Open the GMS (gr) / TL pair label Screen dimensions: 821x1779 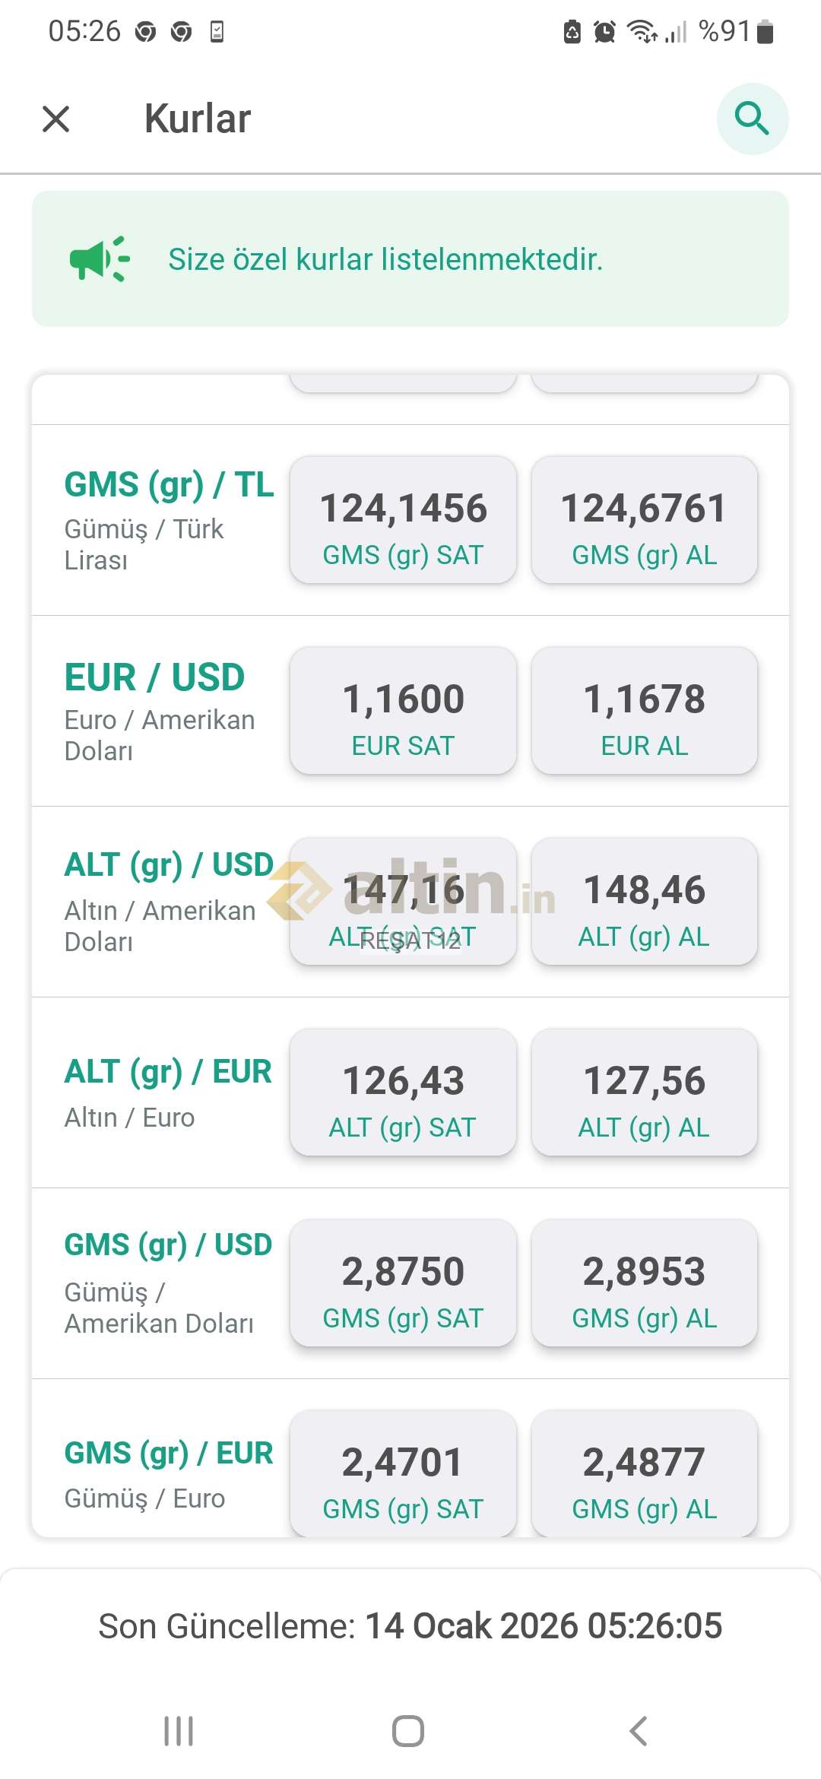pos(169,485)
